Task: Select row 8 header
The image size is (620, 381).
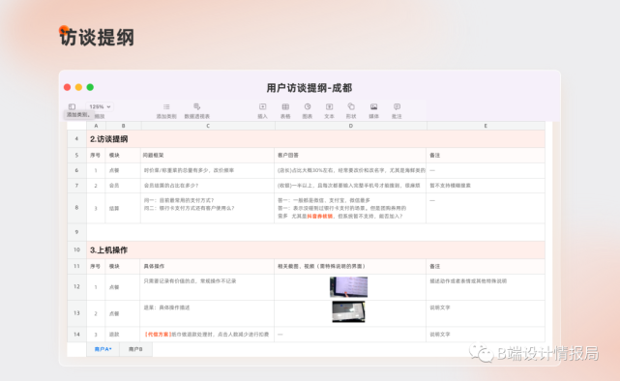Action: (x=76, y=208)
